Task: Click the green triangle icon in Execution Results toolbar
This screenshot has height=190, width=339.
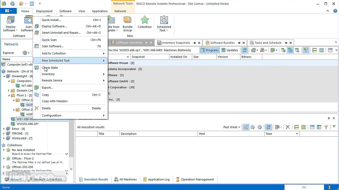Action: point(334,127)
